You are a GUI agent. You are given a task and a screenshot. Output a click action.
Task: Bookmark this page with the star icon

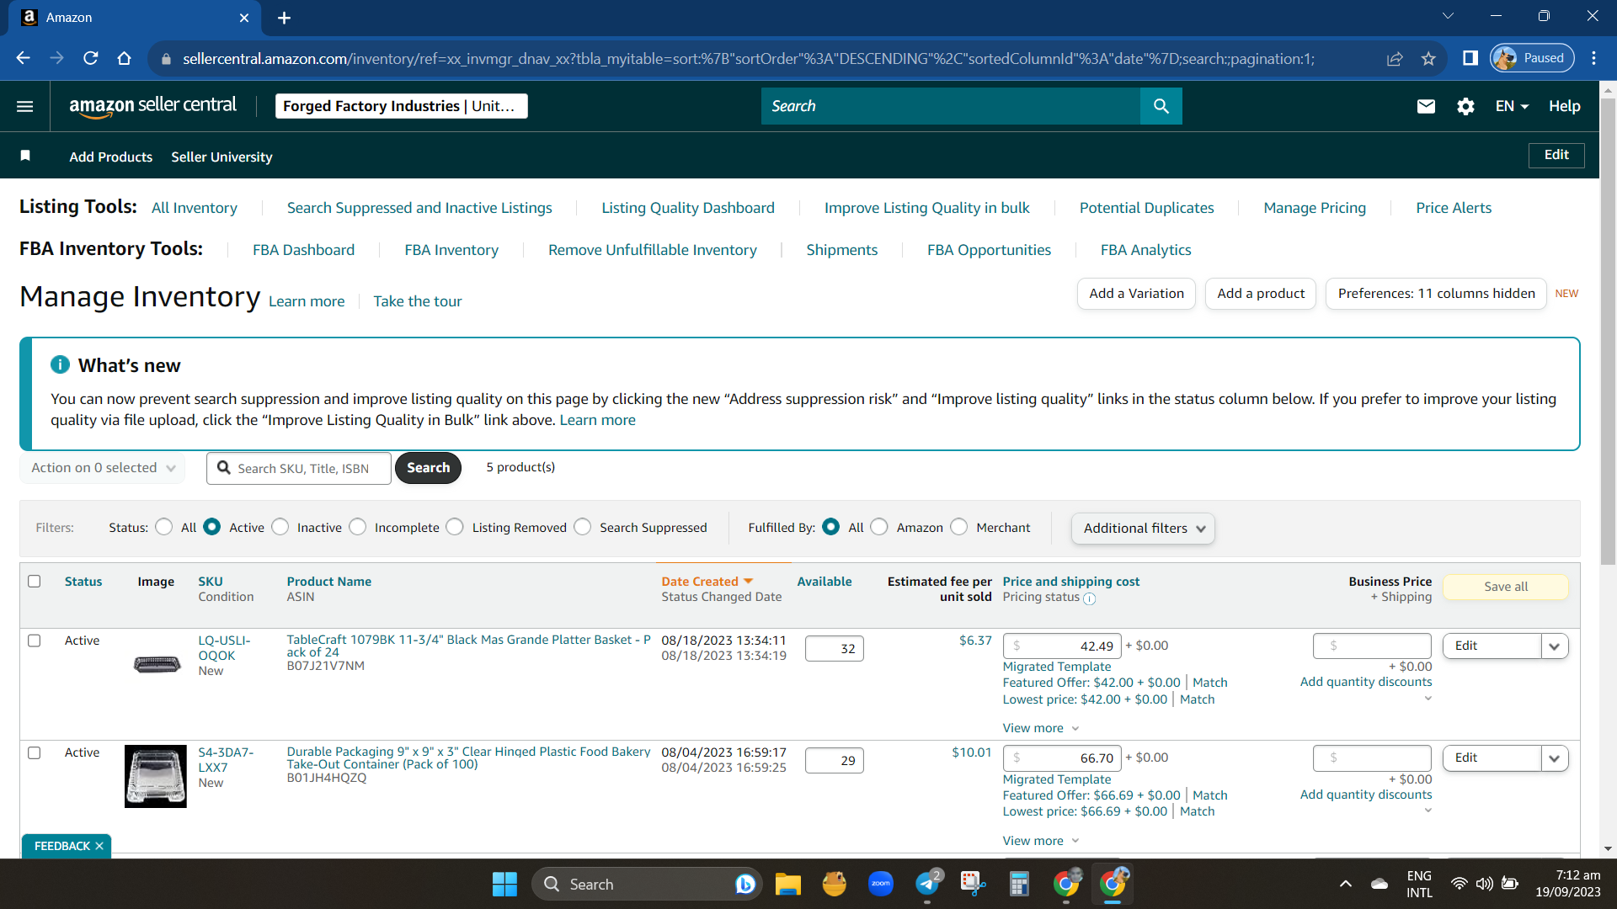tap(1428, 58)
